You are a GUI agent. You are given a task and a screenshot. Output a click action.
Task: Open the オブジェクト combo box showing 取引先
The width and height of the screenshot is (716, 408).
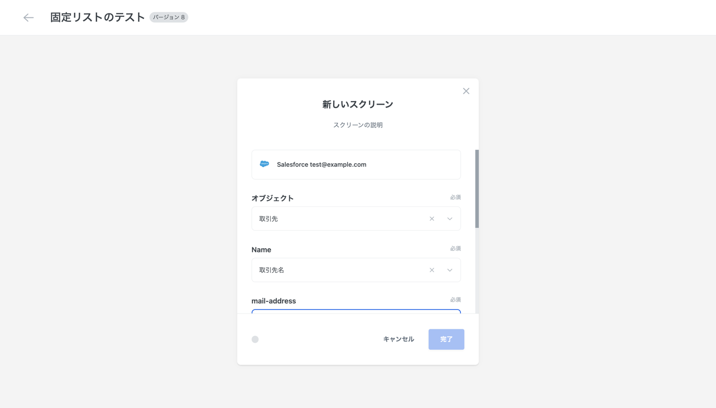coord(338,219)
